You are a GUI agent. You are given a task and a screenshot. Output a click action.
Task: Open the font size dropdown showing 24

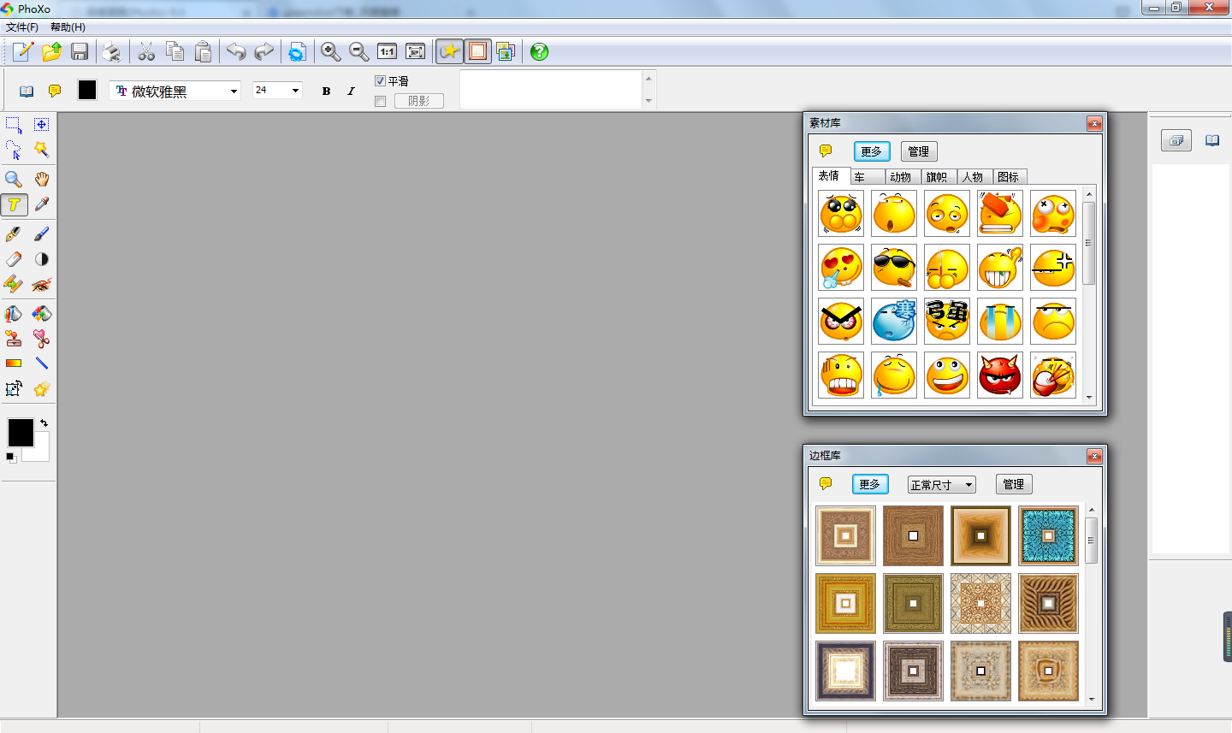277,90
